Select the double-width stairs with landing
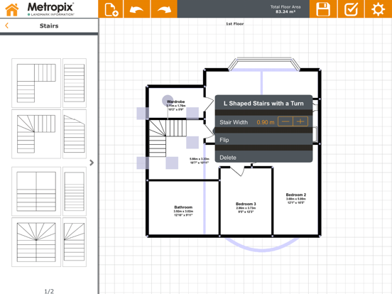 (36, 191)
